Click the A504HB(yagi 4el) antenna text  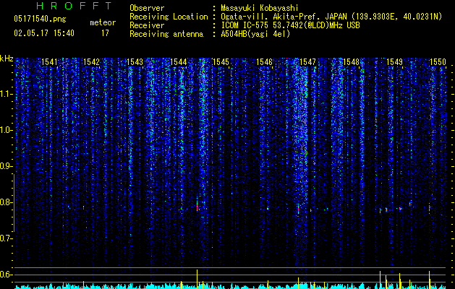pyautogui.click(x=255, y=34)
